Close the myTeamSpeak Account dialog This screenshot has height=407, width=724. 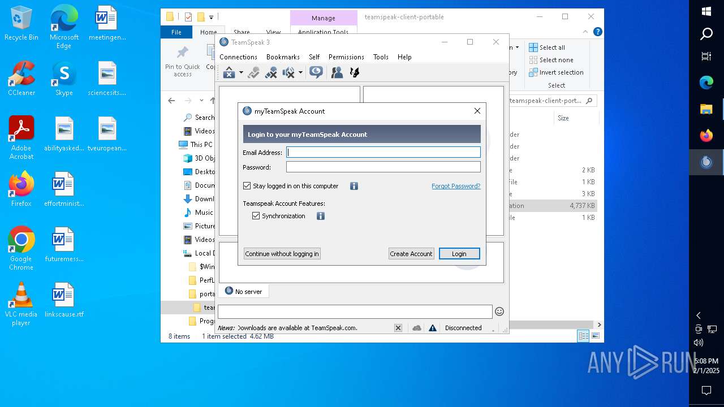(477, 111)
